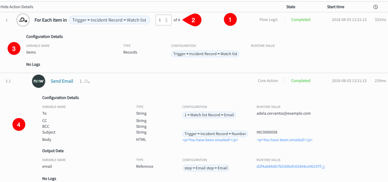Open the Send Email action link

62,81
